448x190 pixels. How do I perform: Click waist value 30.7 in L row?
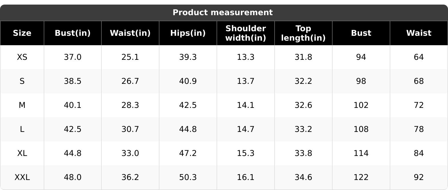point(130,129)
